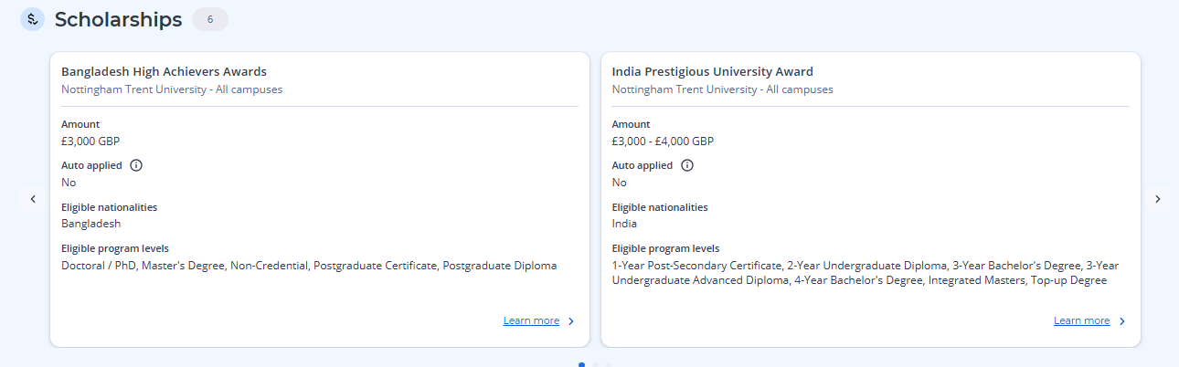
Task: Click the India Prestigious University Award title
Action: (x=712, y=71)
